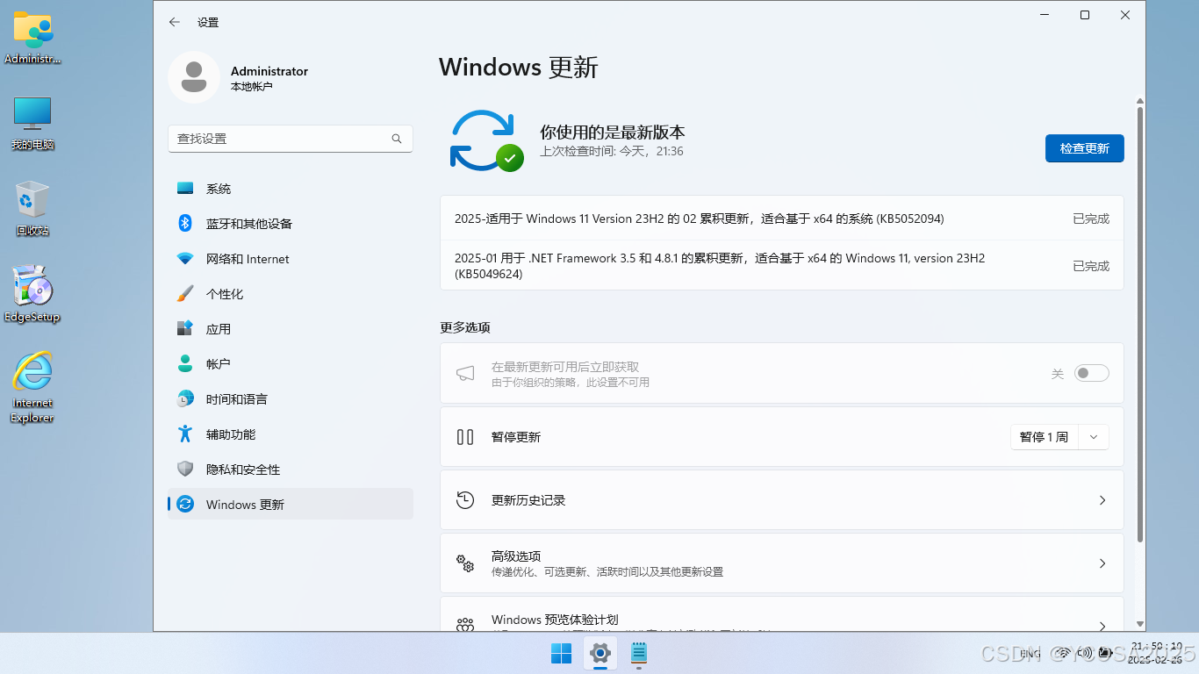Open 隐私和安全性 settings
Image resolution: width=1199 pixels, height=674 pixels.
290,470
